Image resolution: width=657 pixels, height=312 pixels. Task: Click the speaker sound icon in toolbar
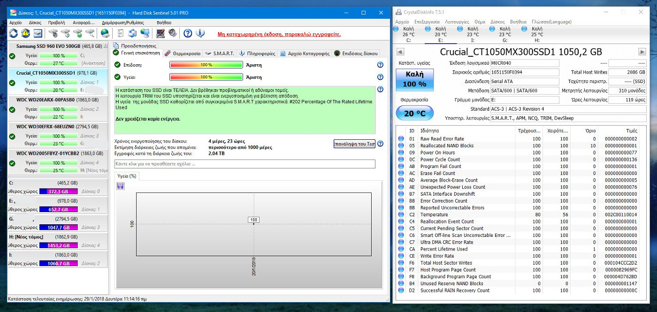pyautogui.click(x=172, y=33)
